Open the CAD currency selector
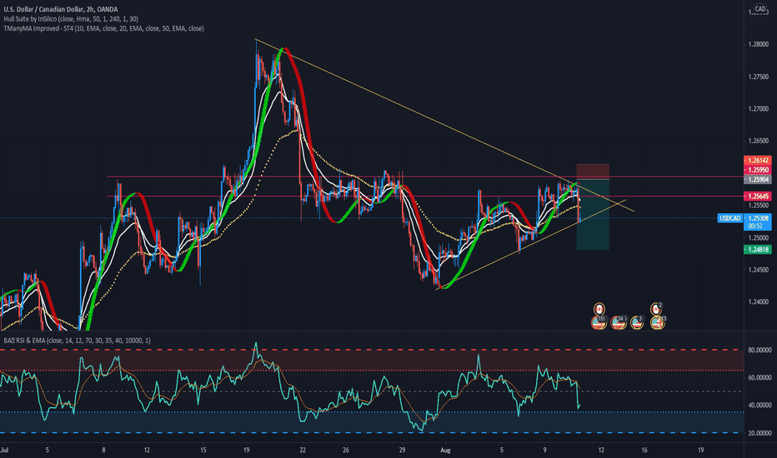777x458 pixels. tap(760, 9)
